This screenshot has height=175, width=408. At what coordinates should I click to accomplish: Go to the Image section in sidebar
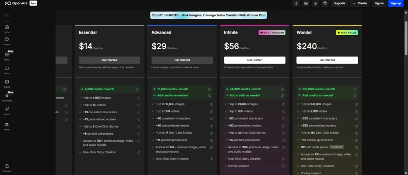(7, 84)
